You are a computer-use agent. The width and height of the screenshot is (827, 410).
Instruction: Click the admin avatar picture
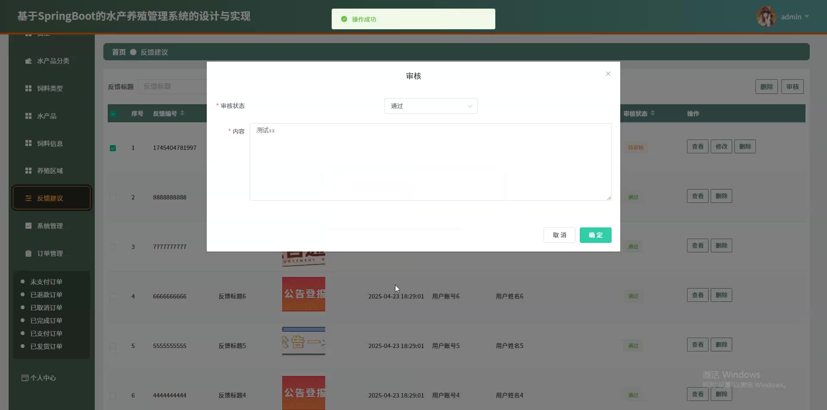click(x=766, y=17)
